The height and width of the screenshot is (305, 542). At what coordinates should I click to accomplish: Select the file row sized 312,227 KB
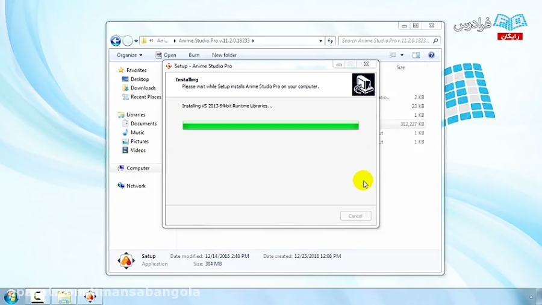pyautogui.click(x=402, y=124)
